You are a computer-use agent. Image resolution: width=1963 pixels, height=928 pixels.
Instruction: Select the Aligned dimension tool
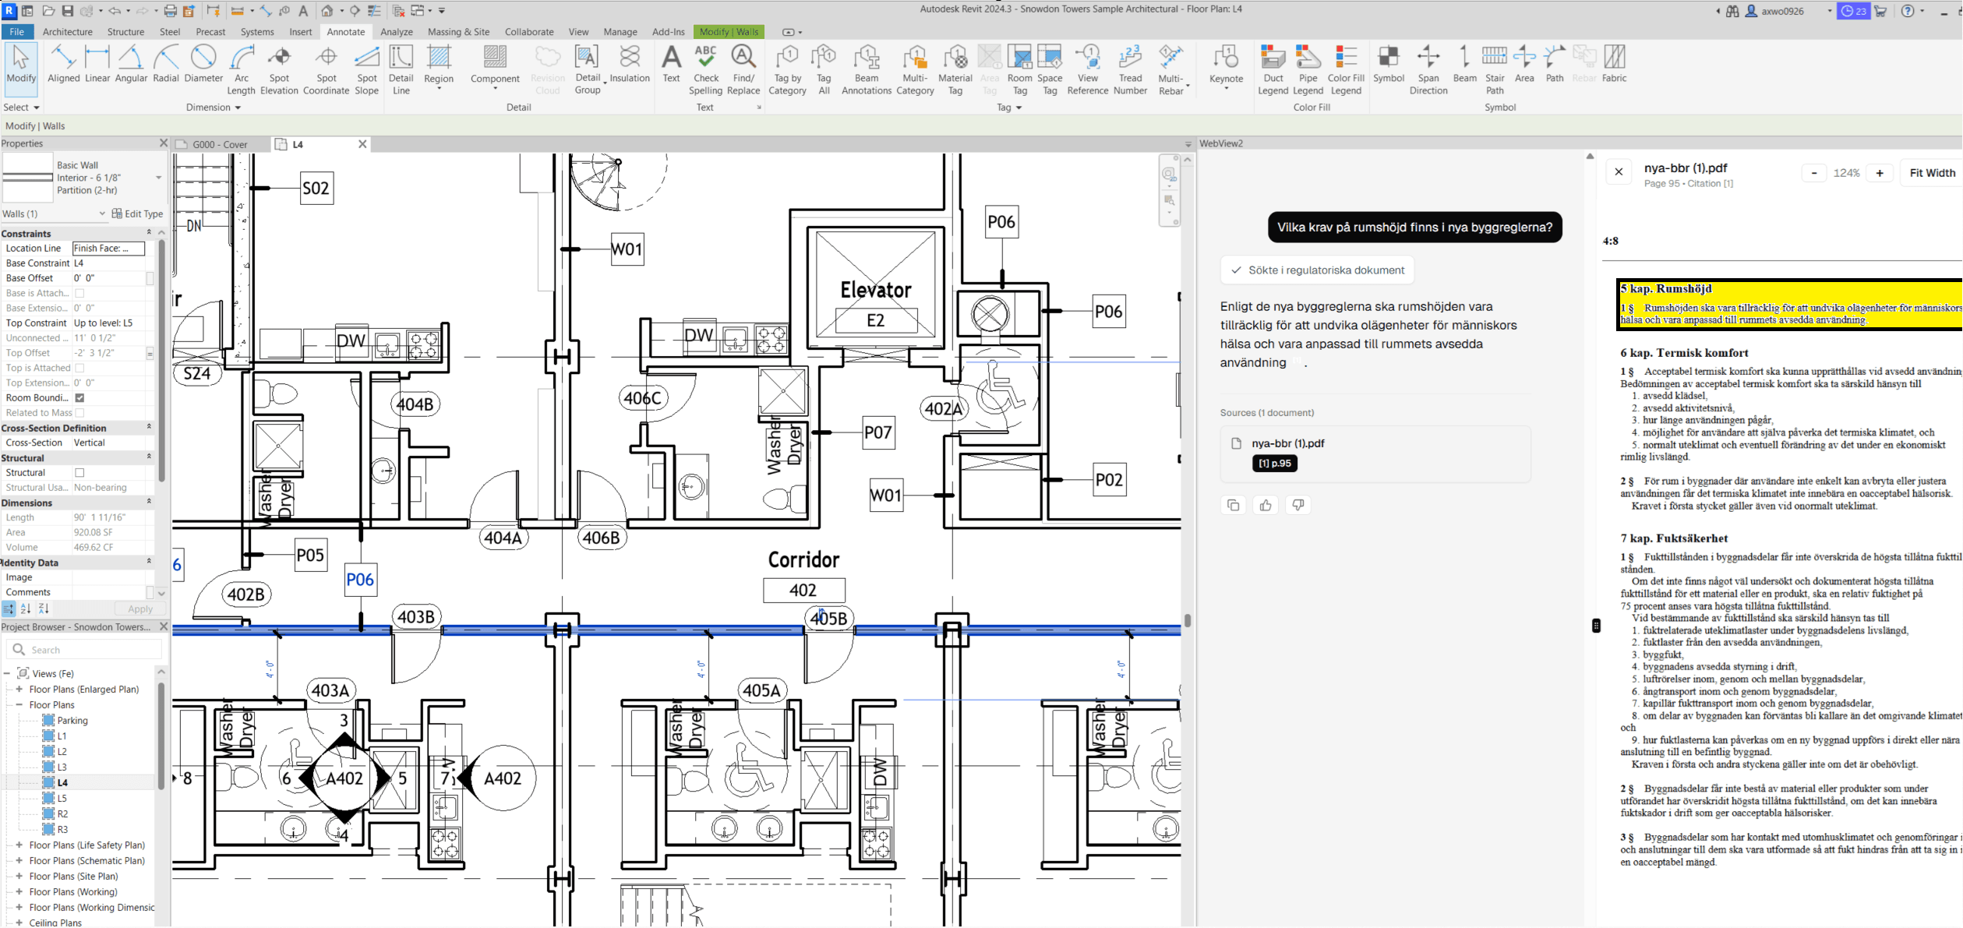[x=63, y=64]
